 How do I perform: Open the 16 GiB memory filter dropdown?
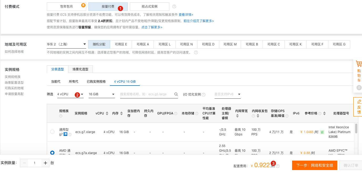[102, 94]
